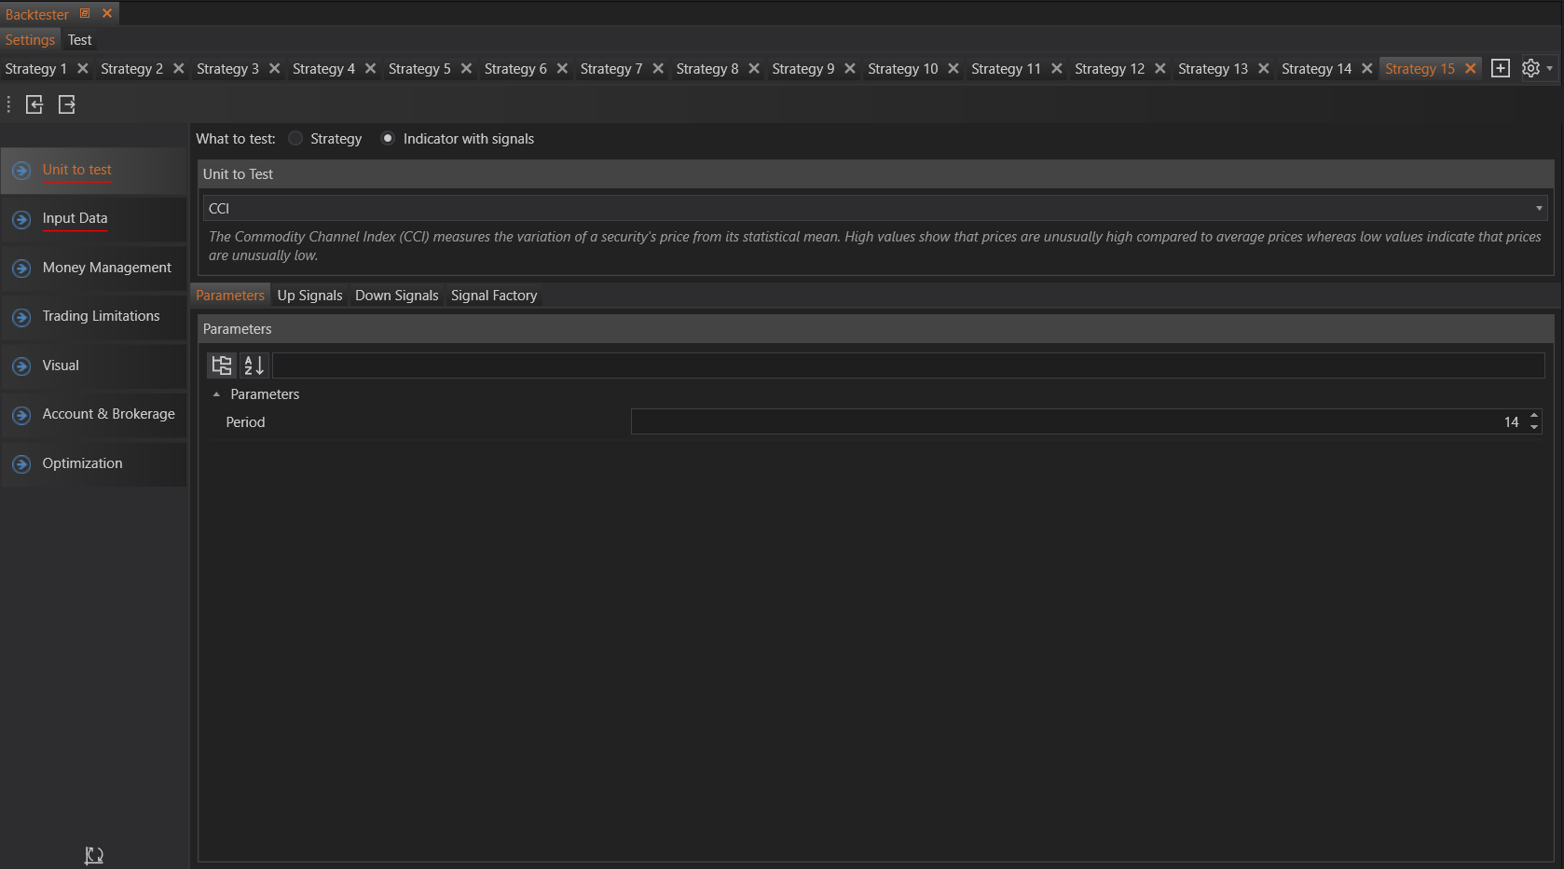Screen dimensions: 1564x869
Task: Switch to the Up Signals tab
Action: tap(309, 296)
